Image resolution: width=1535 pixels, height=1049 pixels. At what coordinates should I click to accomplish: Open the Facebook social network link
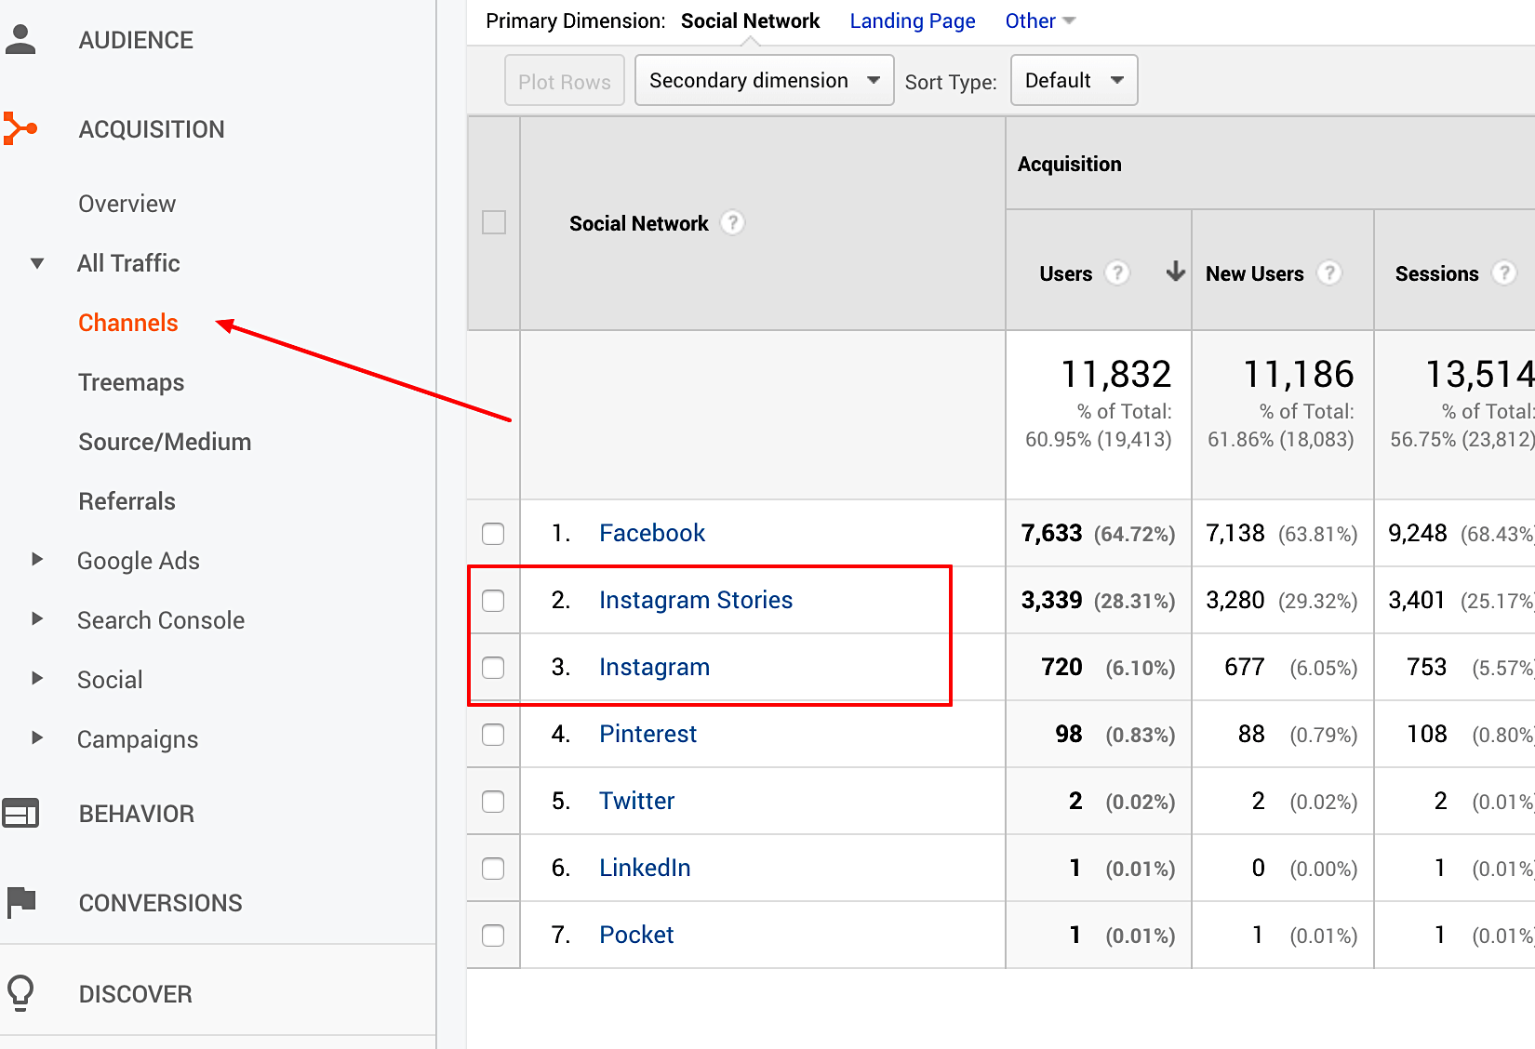652,533
